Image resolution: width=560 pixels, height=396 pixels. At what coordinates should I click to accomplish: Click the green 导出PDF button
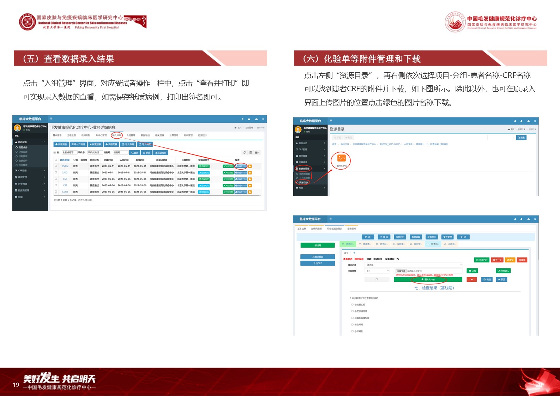482,260
